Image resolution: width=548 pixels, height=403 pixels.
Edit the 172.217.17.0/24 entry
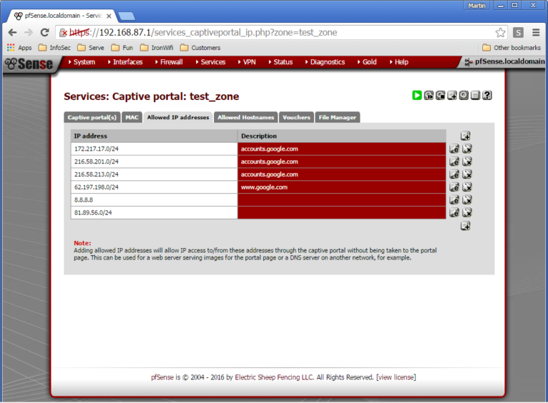[x=454, y=149]
